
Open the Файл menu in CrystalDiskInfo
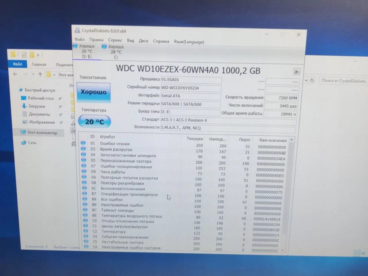tap(79, 39)
